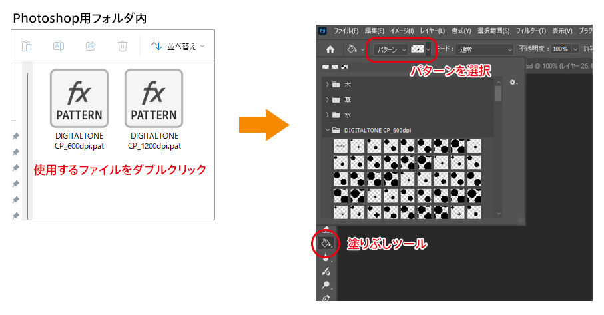Open the 選択範囲(S) menu
Screen dimensions: 604x315
(493, 31)
